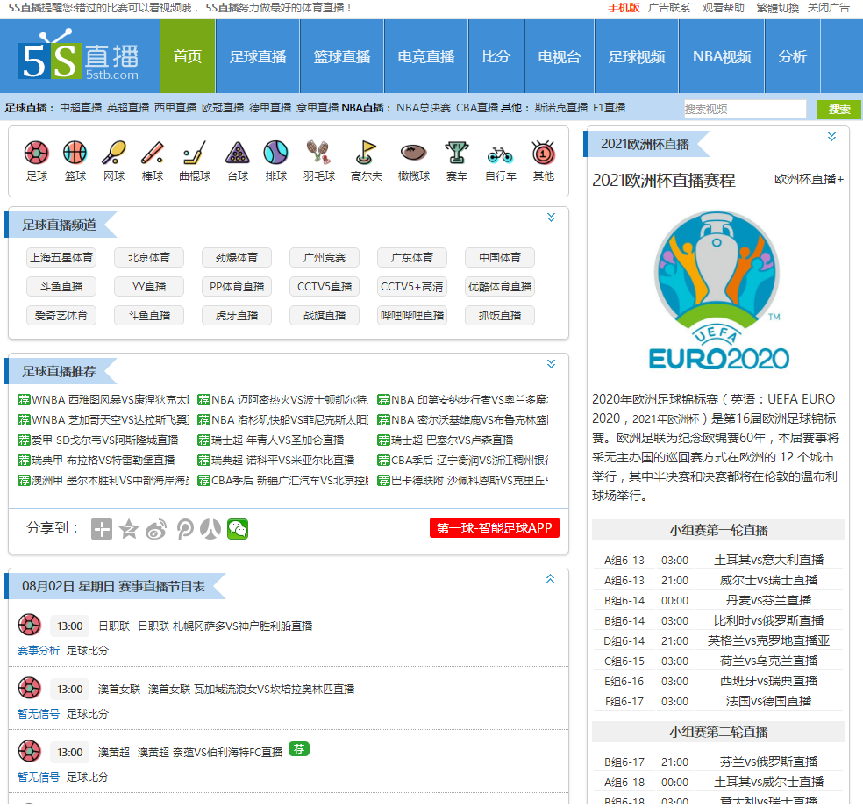This screenshot has height=808, width=863.
Task: Collapse the 足球直播推荐 panel chevron
Action: coord(551,364)
